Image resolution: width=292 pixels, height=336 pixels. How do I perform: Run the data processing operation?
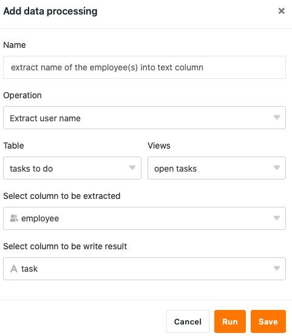pos(230,321)
